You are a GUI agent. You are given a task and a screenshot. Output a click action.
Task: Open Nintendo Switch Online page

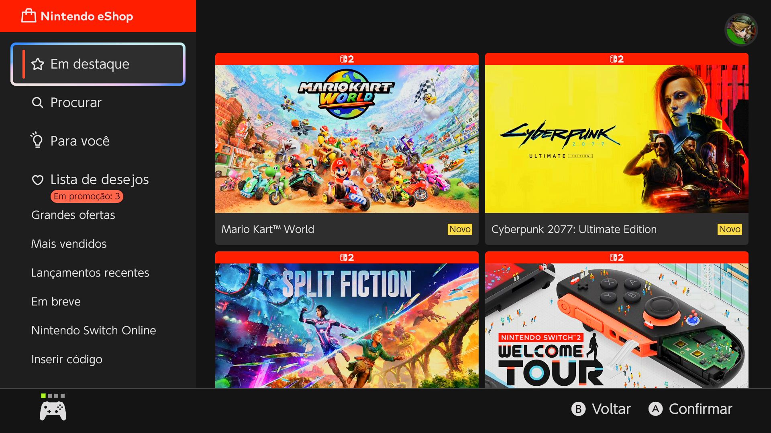(x=94, y=330)
